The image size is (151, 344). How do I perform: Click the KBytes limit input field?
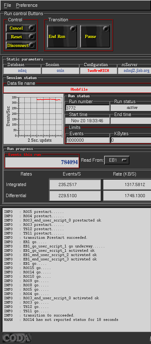tap(131, 140)
